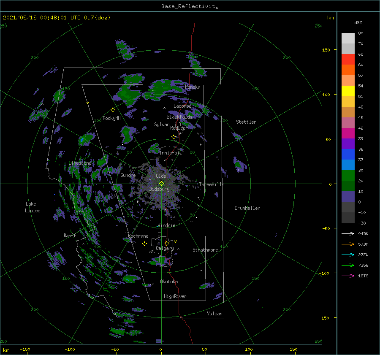
Task: Click the Stettler city label
Action: (x=246, y=122)
